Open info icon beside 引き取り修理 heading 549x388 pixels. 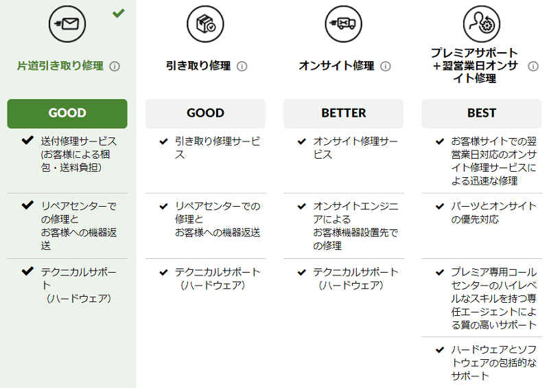point(242,66)
